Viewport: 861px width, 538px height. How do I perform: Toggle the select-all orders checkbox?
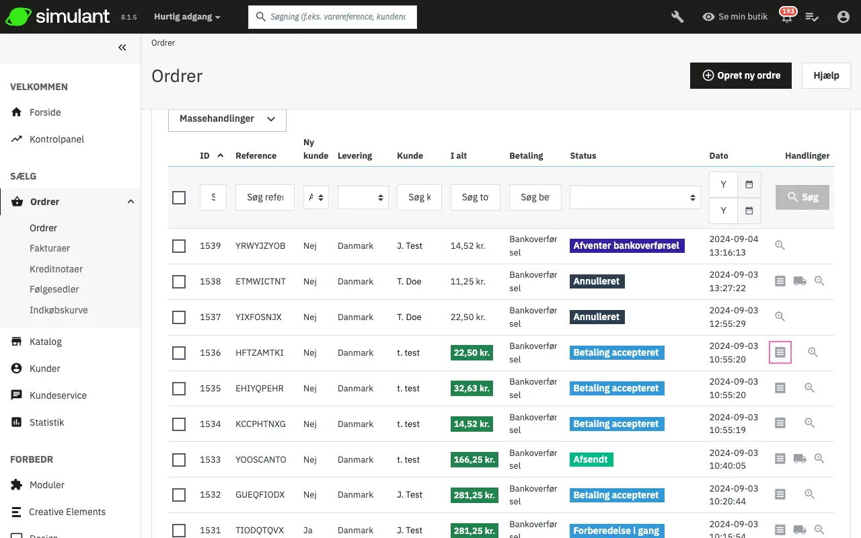click(179, 198)
